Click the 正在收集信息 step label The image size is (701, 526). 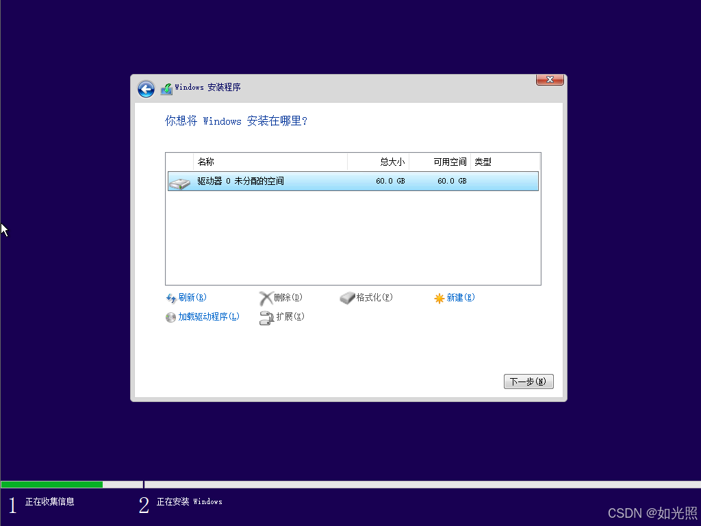(49, 502)
